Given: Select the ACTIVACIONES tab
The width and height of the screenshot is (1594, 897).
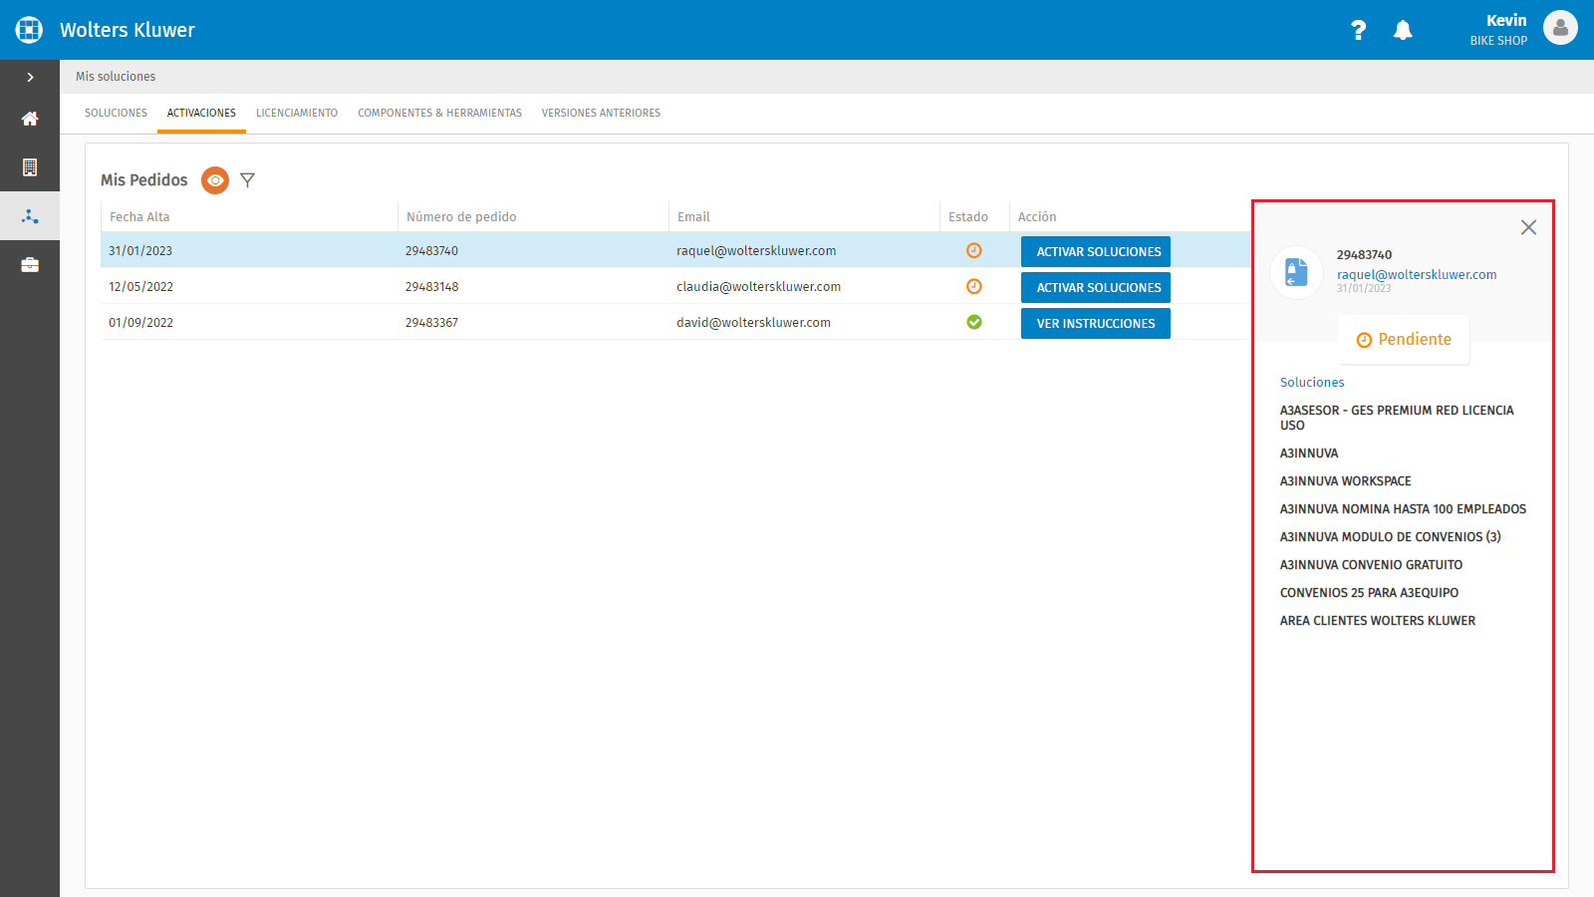Looking at the screenshot, I should point(201,113).
